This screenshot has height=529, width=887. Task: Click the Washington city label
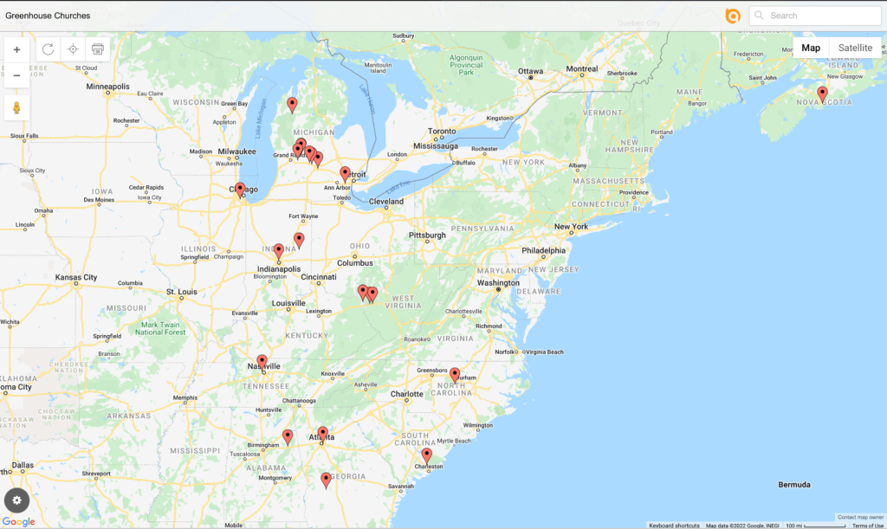(498, 282)
